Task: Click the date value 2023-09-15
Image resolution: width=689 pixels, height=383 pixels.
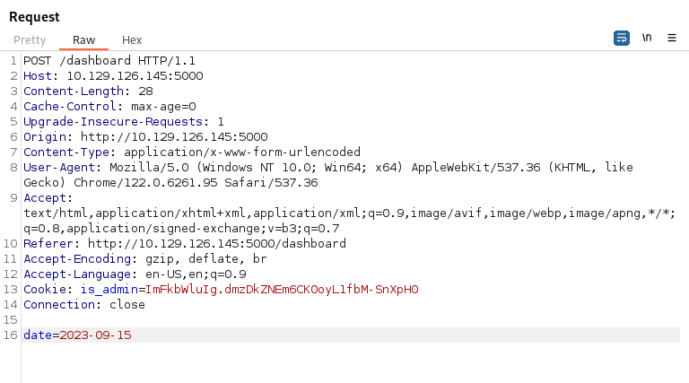Action: pos(95,335)
